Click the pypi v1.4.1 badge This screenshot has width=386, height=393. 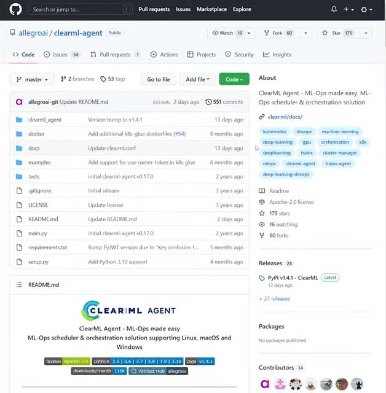click(x=200, y=361)
